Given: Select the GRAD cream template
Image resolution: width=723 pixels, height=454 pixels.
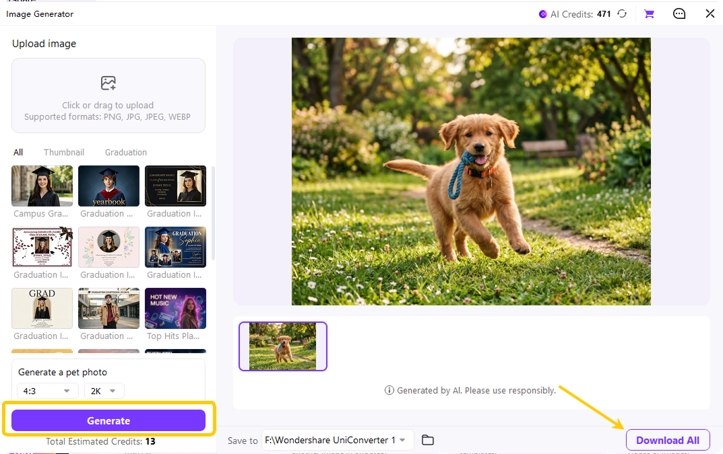Looking at the screenshot, I should tap(42, 309).
